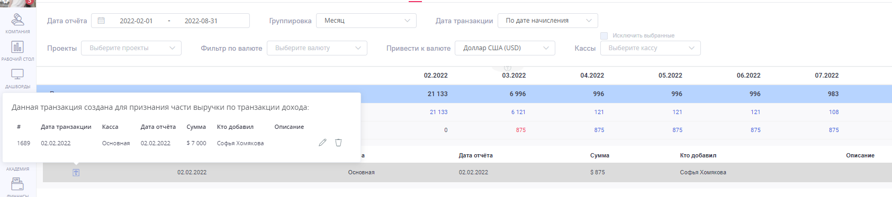The image size is (892, 197).
Task: Click the $ 7 000 amount in popup
Action: [x=196, y=143]
